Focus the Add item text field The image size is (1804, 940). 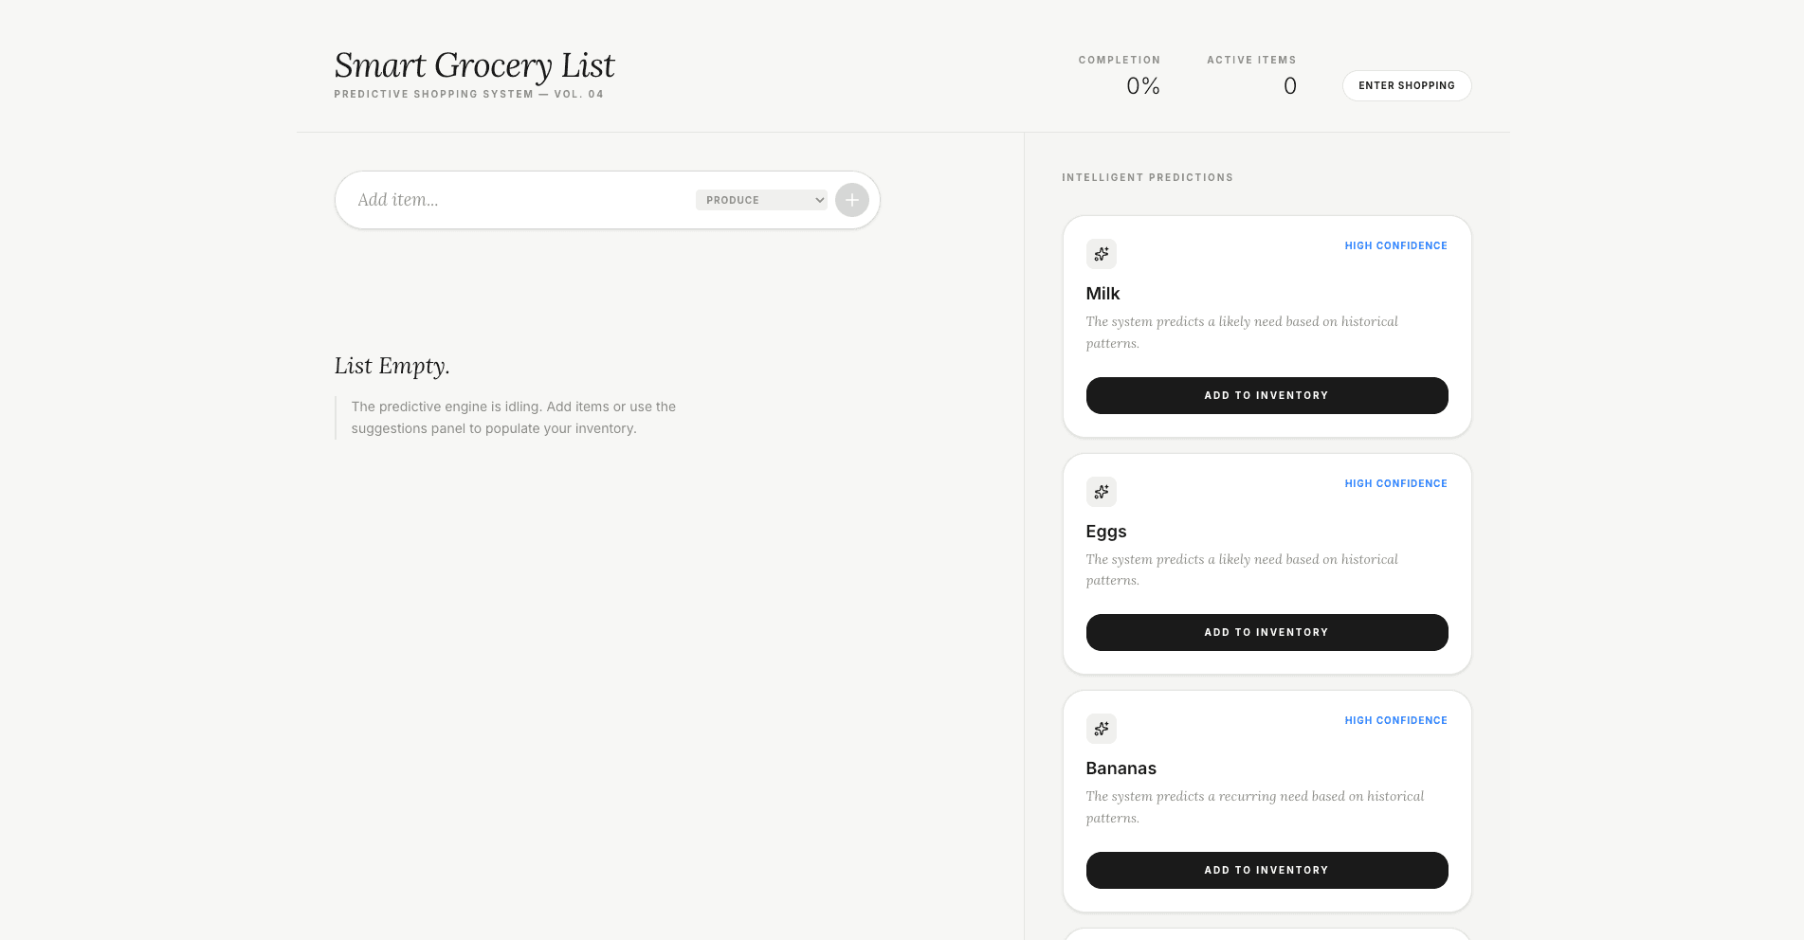[521, 200]
